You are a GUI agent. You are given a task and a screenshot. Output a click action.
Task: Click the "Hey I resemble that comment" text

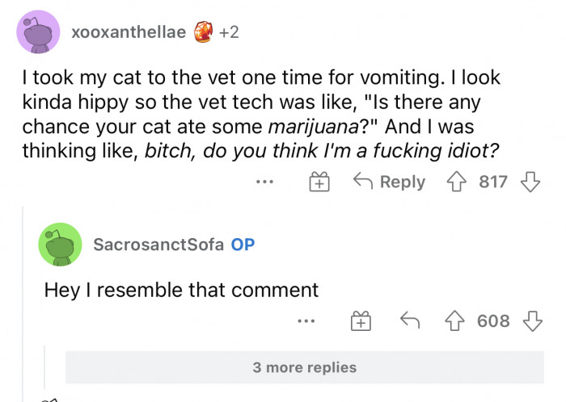(181, 289)
